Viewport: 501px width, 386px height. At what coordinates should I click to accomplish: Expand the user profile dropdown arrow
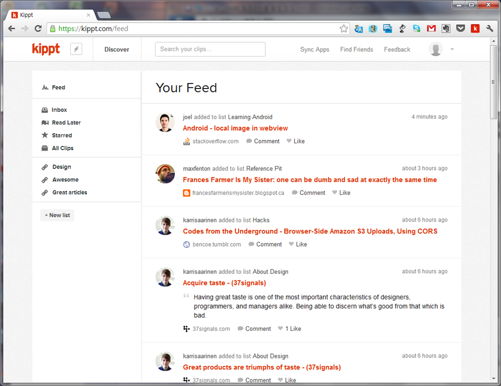point(452,49)
